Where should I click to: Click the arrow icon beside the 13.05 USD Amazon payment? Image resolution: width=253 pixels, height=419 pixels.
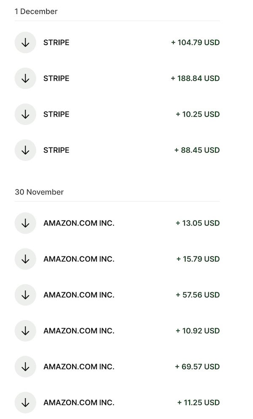(x=25, y=223)
